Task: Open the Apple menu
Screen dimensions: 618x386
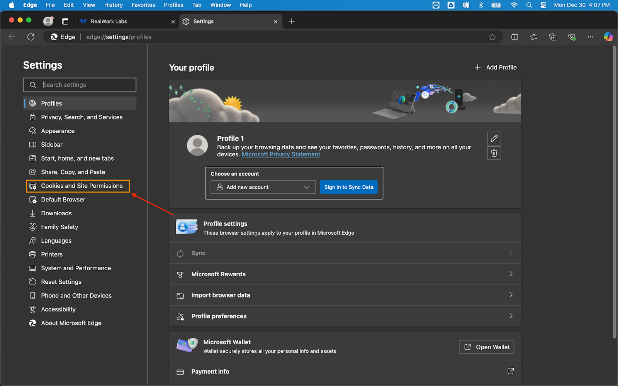Action: tap(12, 5)
